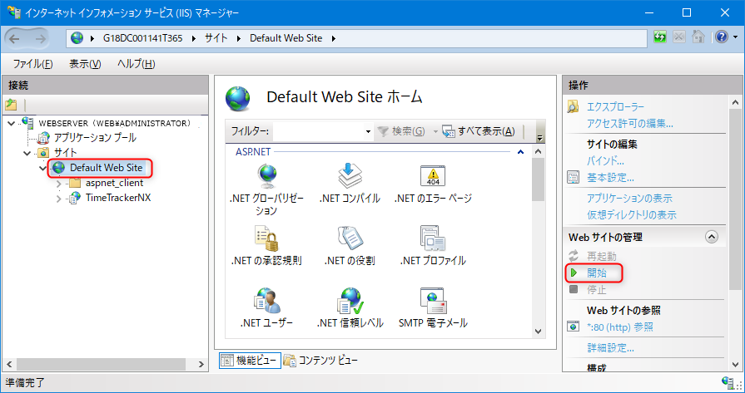Expand the aspnet_client folder node
745x393 pixels.
click(x=59, y=184)
